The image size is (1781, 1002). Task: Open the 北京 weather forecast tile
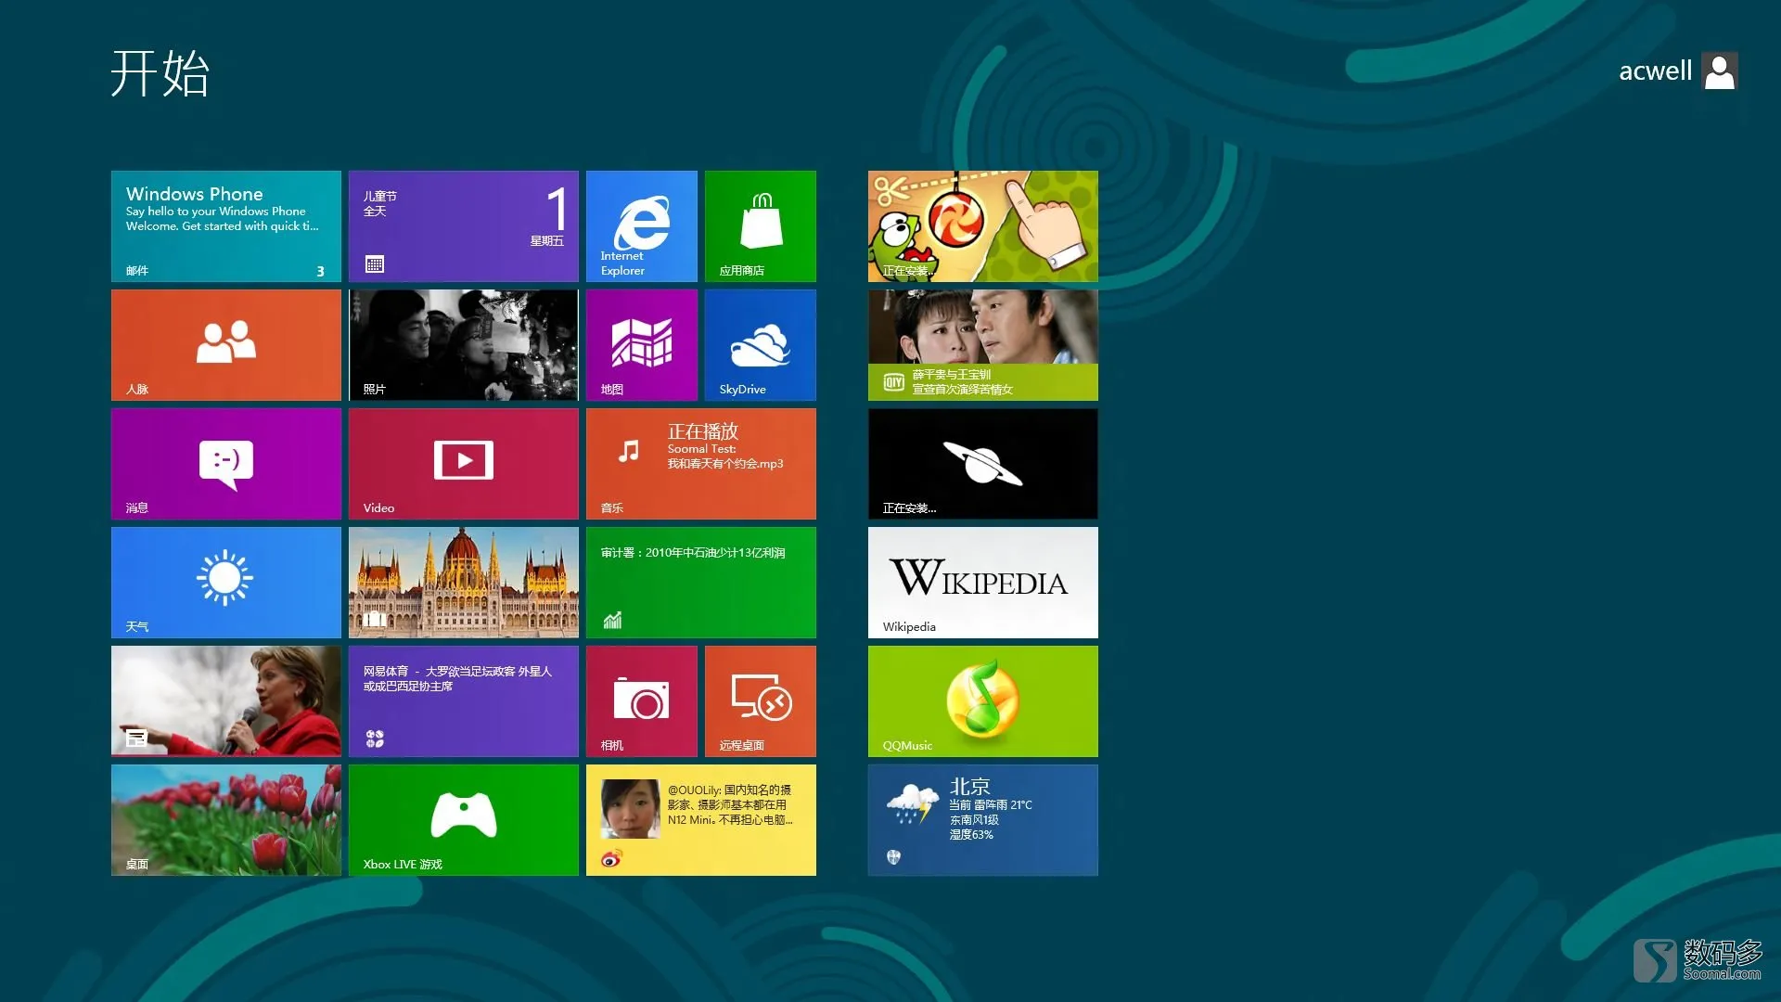983,820
